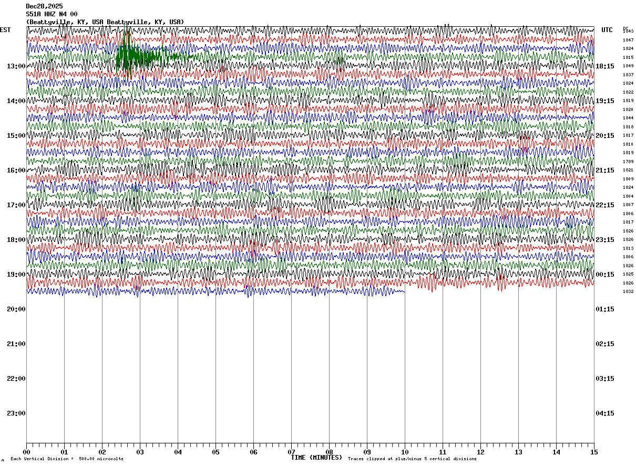Screen dimensions: 636x466
Task: Click the 20:15 UTC time label
Action: point(604,135)
